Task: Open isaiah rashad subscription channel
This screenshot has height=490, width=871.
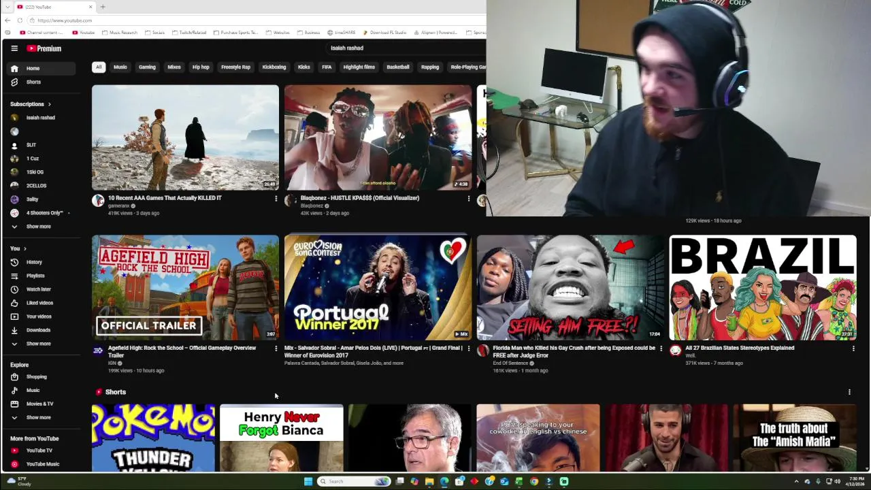Action: (x=42, y=118)
